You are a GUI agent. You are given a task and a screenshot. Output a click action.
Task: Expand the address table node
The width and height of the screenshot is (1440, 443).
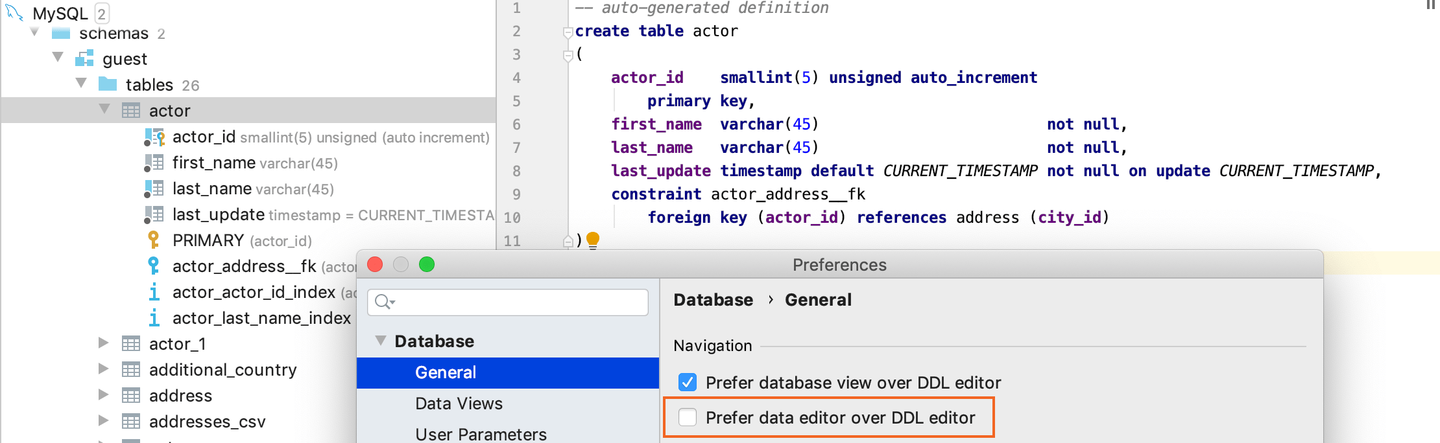pyautogui.click(x=104, y=394)
